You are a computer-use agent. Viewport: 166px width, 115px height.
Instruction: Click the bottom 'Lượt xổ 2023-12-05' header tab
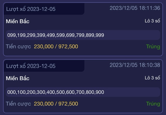44,66
